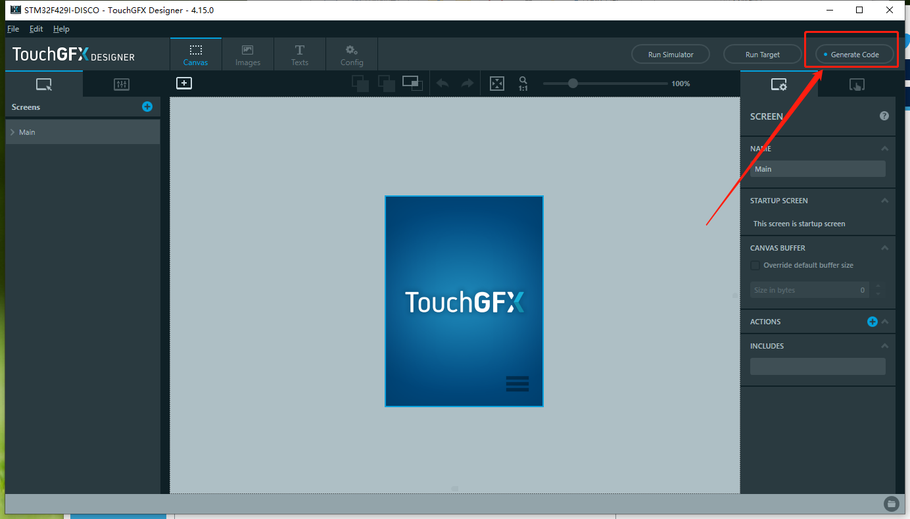Select the Widgets panel tab icon
This screenshot has width=910, height=519.
click(x=122, y=84)
